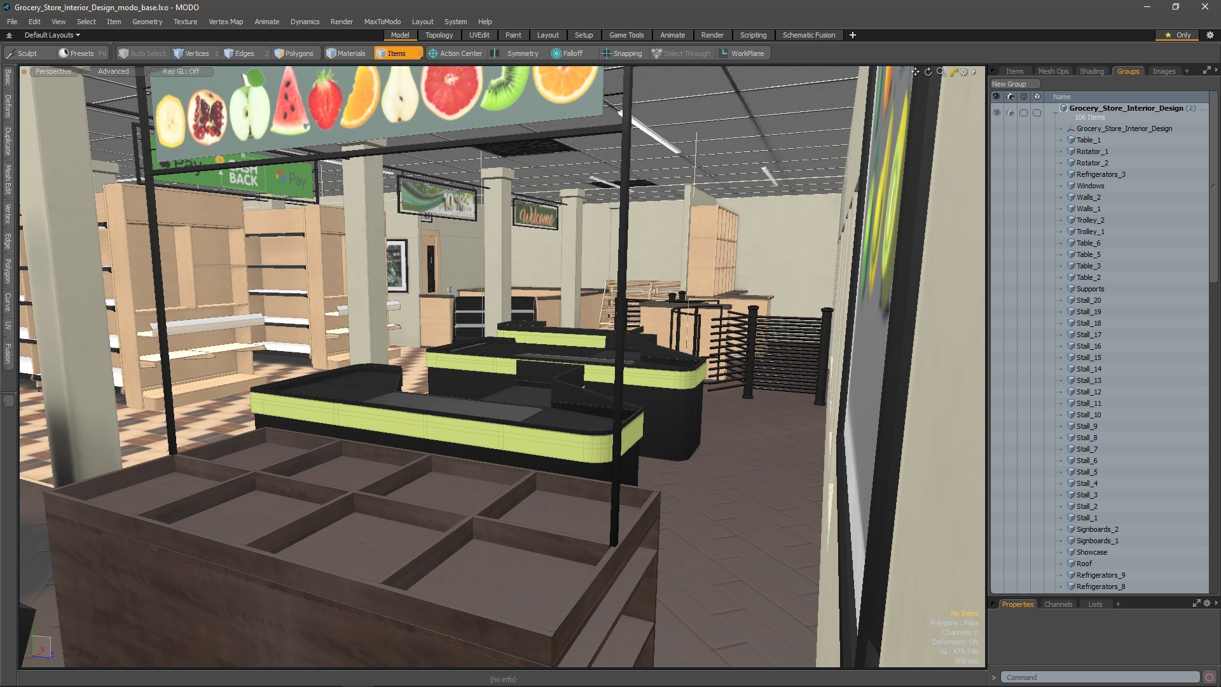The height and width of the screenshot is (687, 1221).
Task: Switch to the Channels tab
Action: (x=1058, y=604)
